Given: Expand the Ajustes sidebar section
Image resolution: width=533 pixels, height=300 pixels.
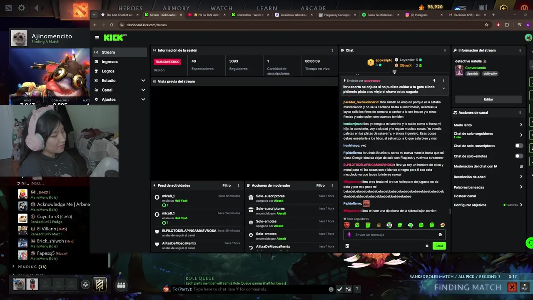Looking at the screenshot, I should tap(120, 100).
